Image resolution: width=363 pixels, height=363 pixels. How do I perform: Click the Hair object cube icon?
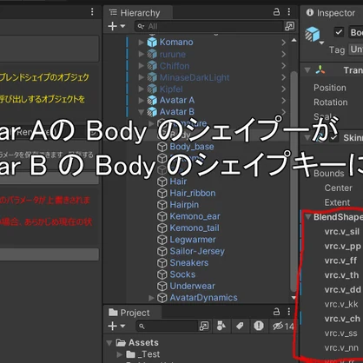pyautogui.click(x=162, y=181)
